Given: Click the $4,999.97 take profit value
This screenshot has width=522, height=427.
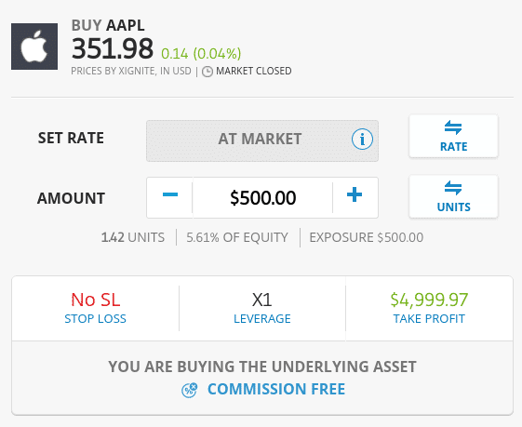Looking at the screenshot, I should [429, 300].
